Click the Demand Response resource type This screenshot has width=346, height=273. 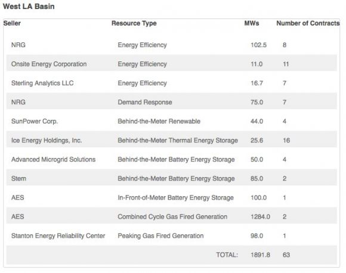[x=145, y=102]
